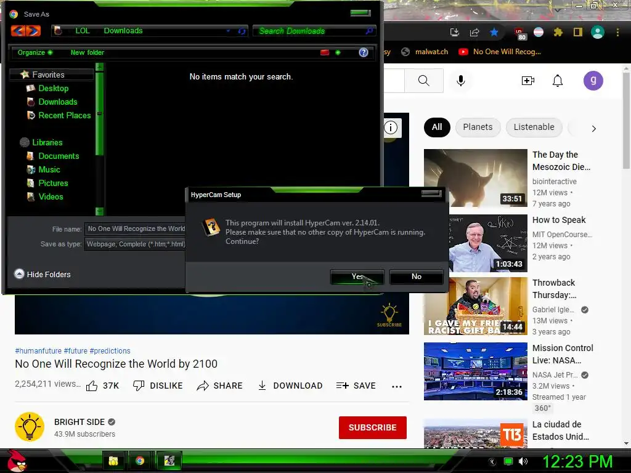Start YouTube voice search microphone
Screen dimensions: 631x473
click(x=461, y=81)
